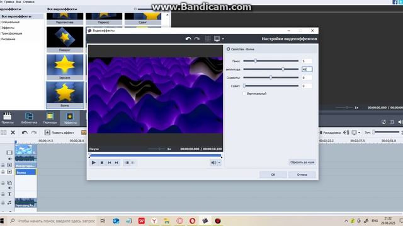Click the amplitude value field showing 45
This screenshot has width=403, height=226.
pyautogui.click(x=307, y=69)
